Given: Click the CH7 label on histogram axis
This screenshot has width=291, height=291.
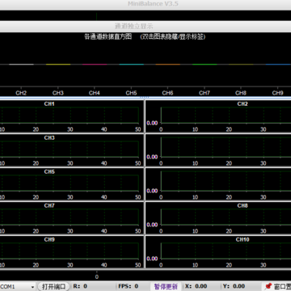Looking at the screenshot, I should (x=205, y=93).
